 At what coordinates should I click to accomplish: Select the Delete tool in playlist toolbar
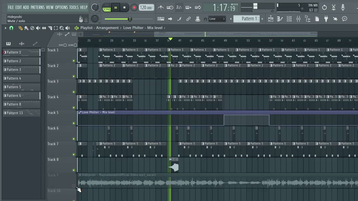click(x=32, y=28)
